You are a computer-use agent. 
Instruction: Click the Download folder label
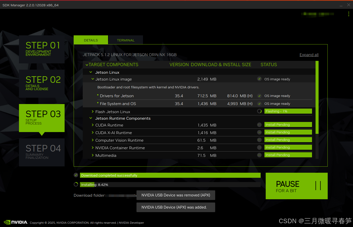[90, 195]
